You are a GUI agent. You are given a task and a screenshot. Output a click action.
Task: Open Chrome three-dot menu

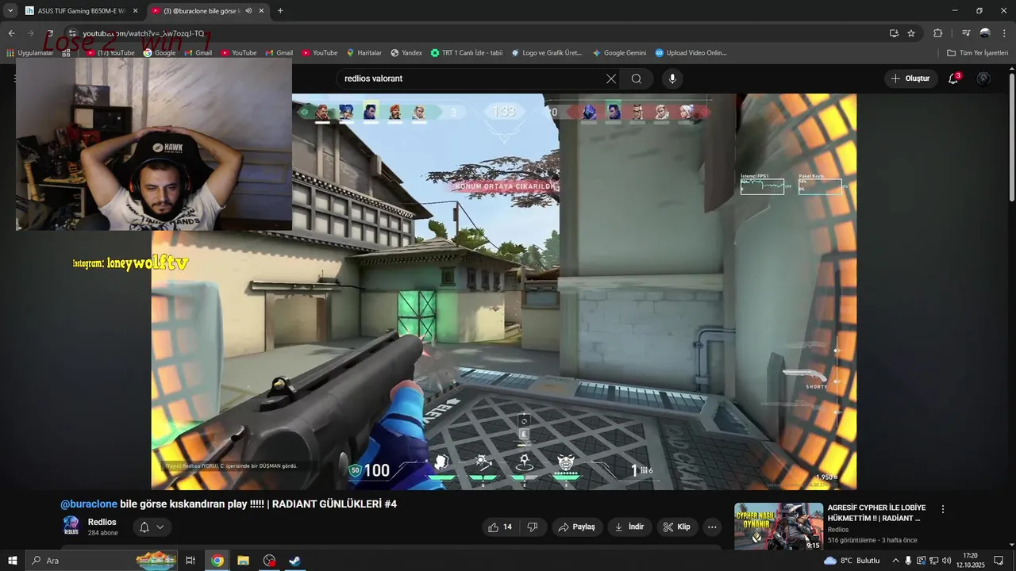pos(1004,33)
